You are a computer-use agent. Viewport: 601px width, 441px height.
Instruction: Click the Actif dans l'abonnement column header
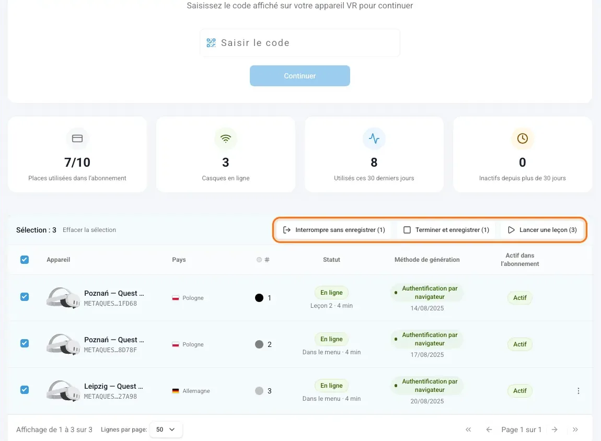click(520, 260)
